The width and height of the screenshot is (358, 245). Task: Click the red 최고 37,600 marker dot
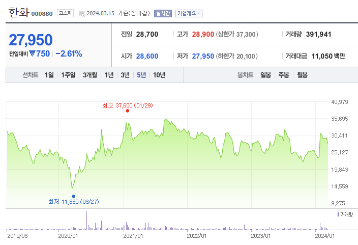(x=128, y=111)
